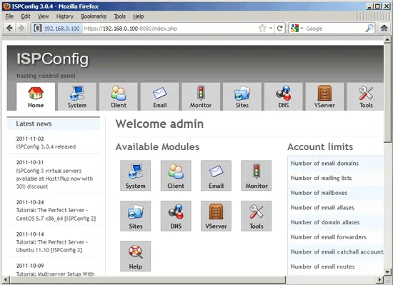Viewport: 393px width, 285px height.
Task: Click the 'Welcome admin' heading
Action: click(x=159, y=124)
